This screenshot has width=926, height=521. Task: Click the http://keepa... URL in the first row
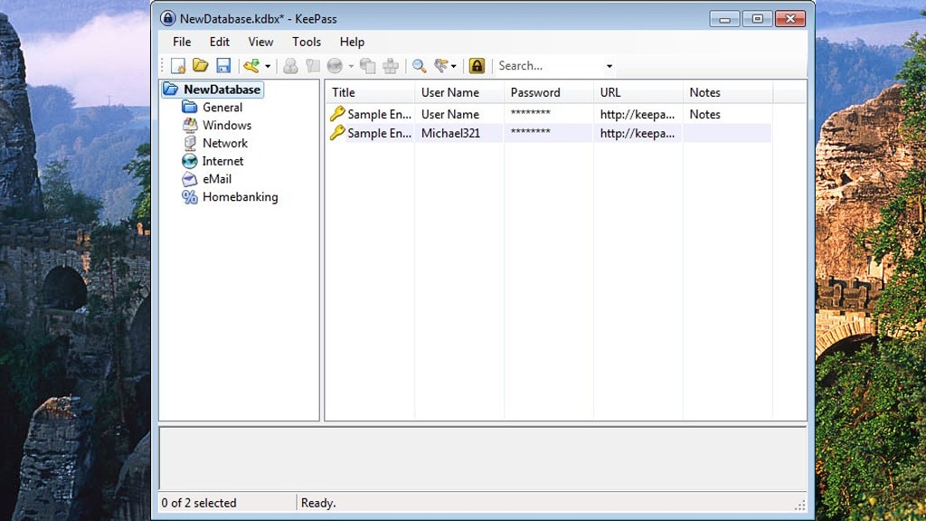point(638,114)
